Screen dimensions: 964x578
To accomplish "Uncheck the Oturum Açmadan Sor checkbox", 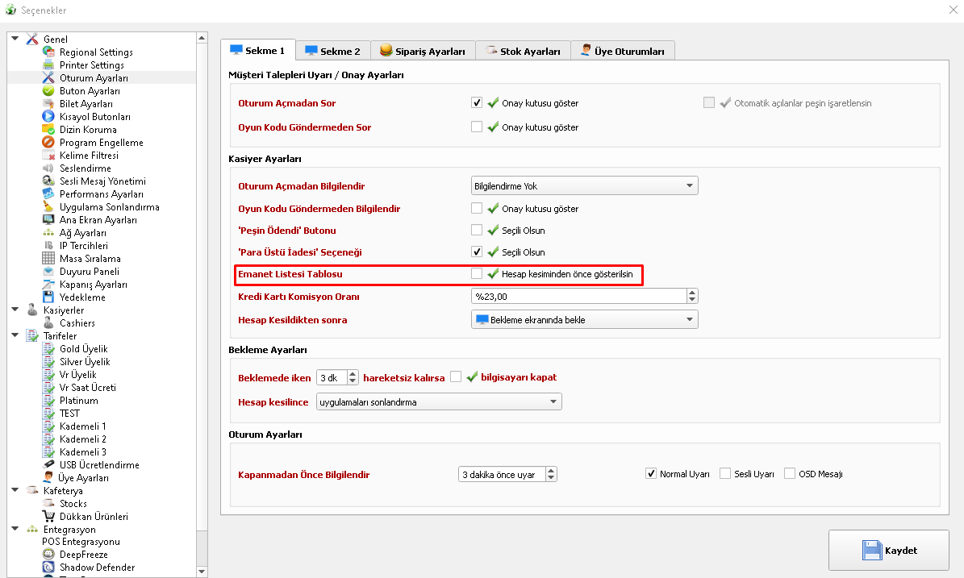I will [x=477, y=103].
